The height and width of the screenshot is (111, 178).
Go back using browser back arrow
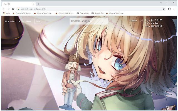[x=4, y=9]
